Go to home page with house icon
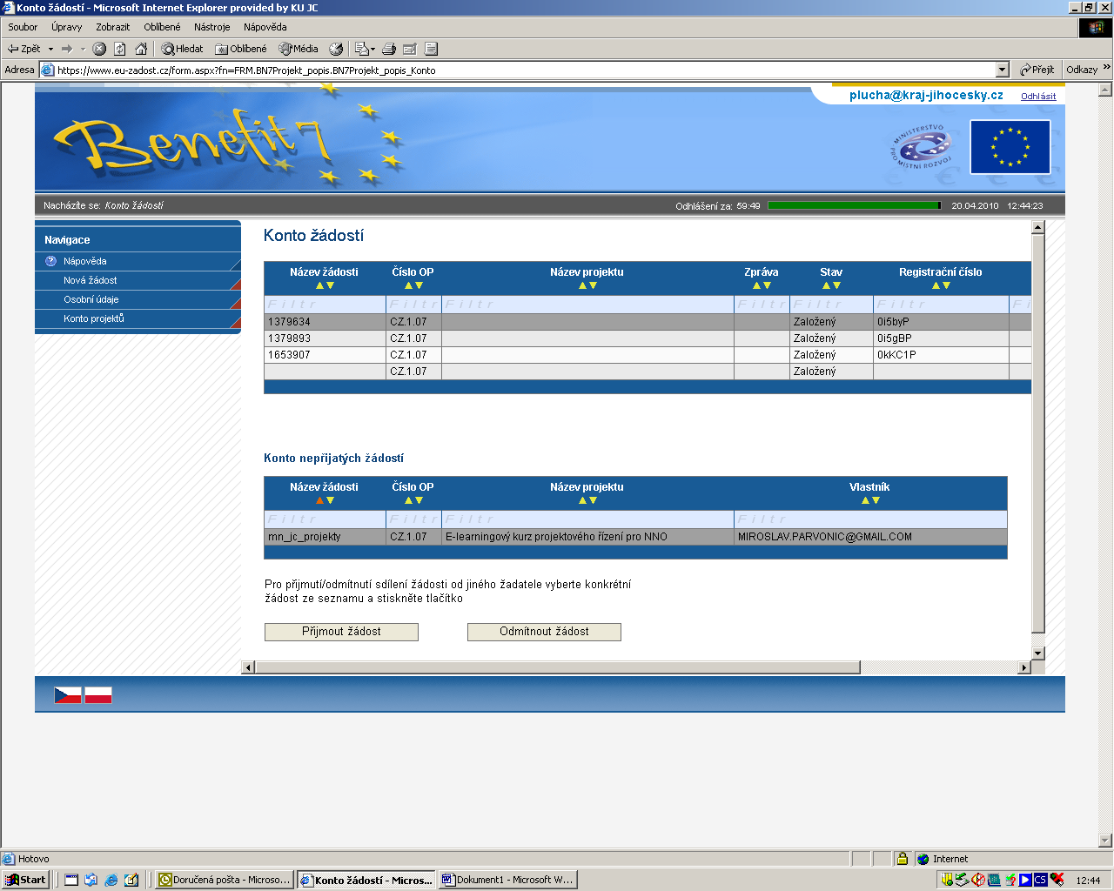This screenshot has width=1114, height=891. tap(141, 49)
